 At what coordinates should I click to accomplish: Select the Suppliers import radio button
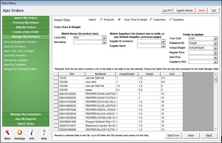point(171,20)
